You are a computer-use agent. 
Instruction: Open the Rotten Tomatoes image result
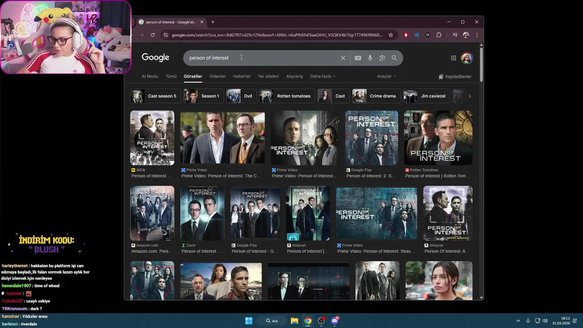(438, 138)
